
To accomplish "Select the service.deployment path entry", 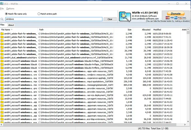I will [76, 95].
